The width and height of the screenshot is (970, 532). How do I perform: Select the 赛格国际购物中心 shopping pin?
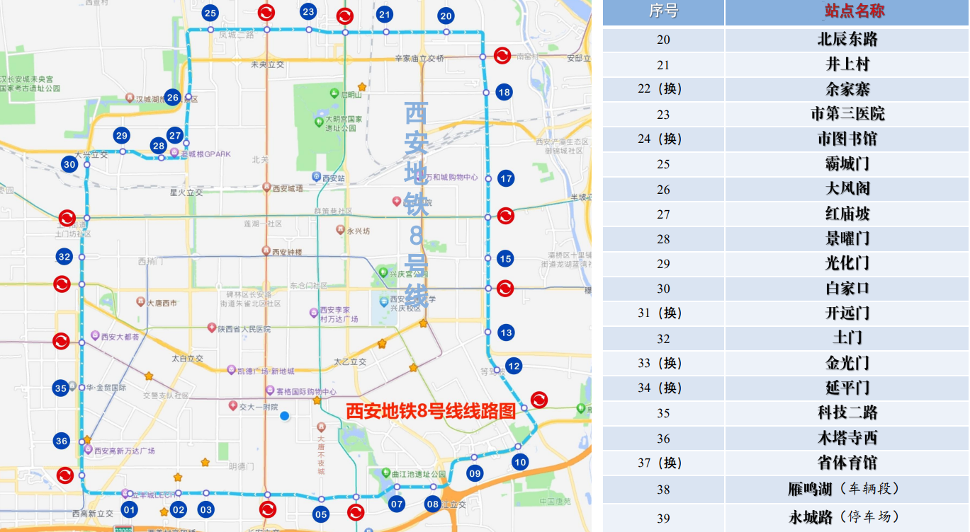269,391
